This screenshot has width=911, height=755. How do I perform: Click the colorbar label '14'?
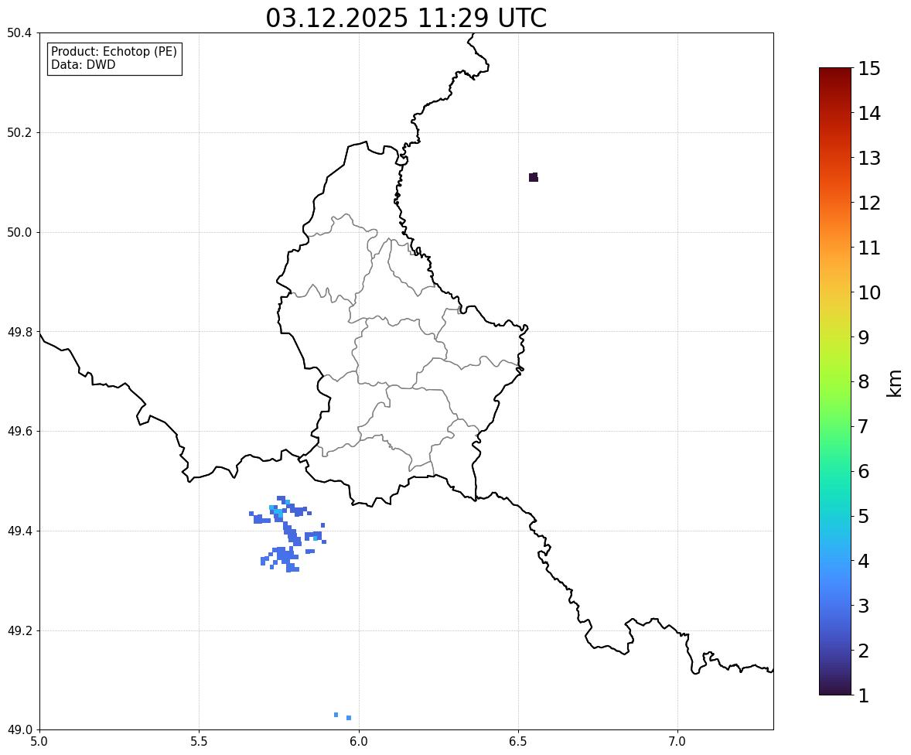[869, 114]
